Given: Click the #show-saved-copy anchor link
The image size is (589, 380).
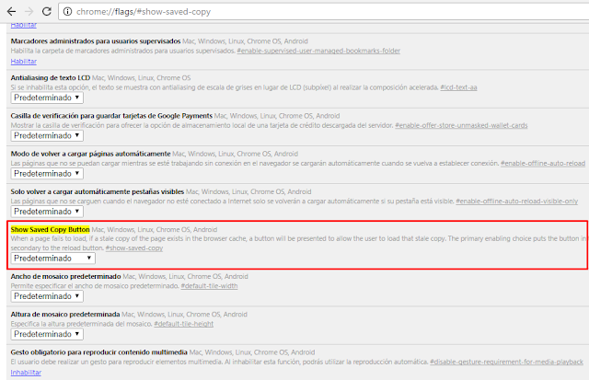Looking at the screenshot, I should tap(134, 248).
